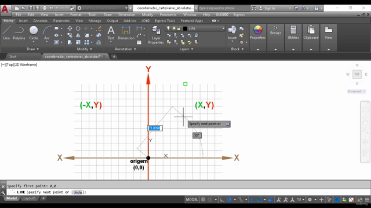
Task: Click the Undo option in command line
Action: 78,192
